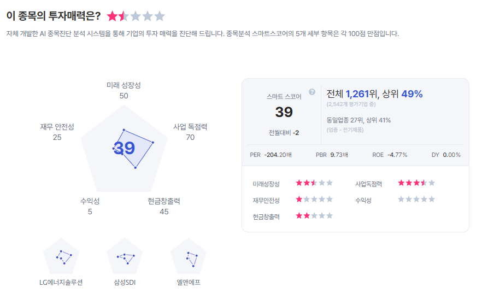Open the 삼성SDI pentagon chart thumbnail
Viewport: 482px width, 293px height.
pos(125,257)
